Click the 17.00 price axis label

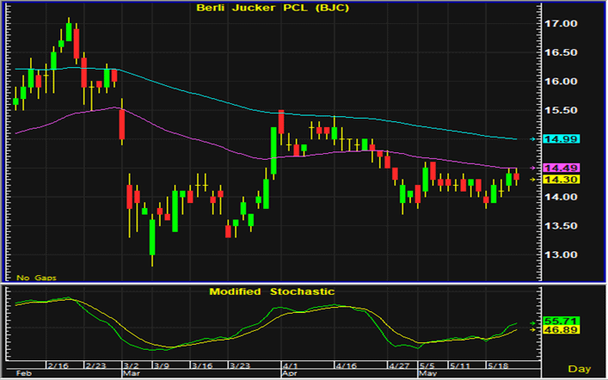coord(561,24)
